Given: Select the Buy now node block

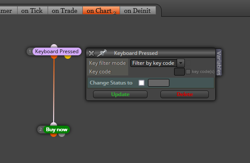Looking at the screenshot, I should click(57, 130).
